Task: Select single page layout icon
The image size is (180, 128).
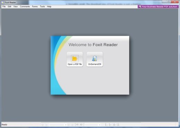Action: (x=106, y=125)
